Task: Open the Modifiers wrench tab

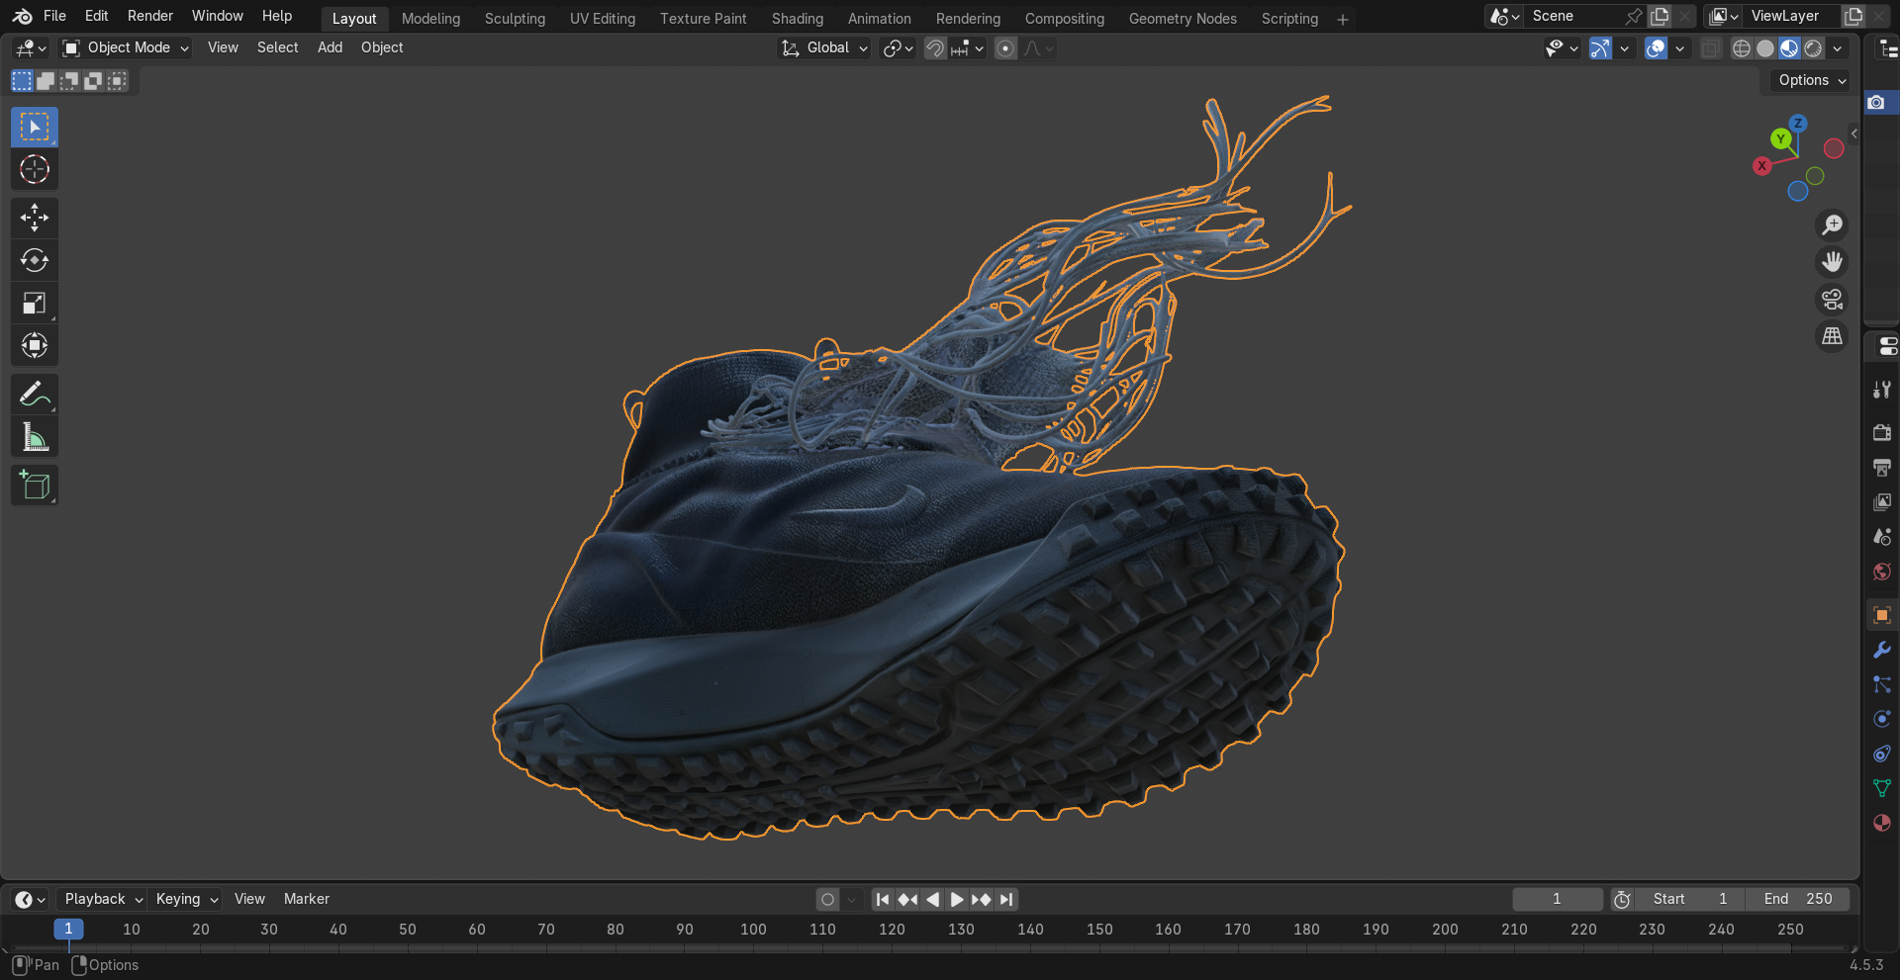Action: click(1882, 650)
